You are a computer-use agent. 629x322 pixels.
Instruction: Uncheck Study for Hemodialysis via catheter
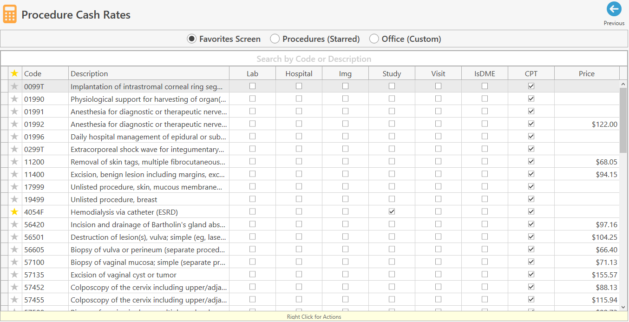pyautogui.click(x=391, y=211)
